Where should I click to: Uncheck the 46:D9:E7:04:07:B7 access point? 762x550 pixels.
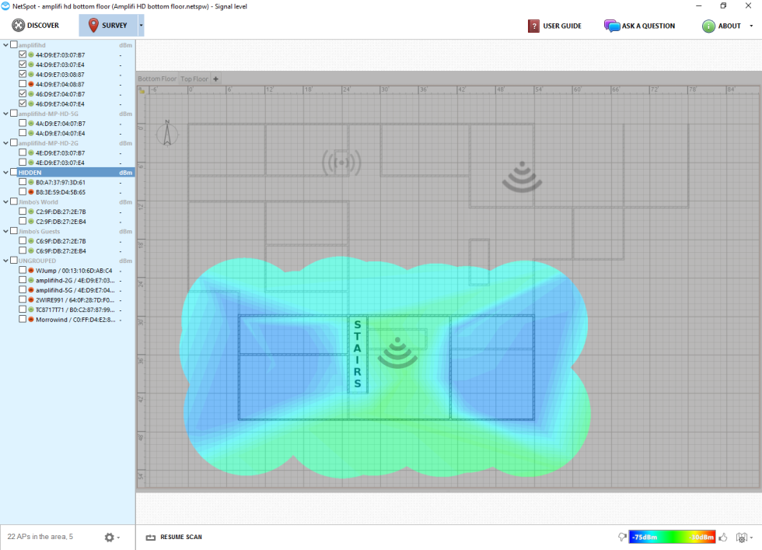coord(23,93)
